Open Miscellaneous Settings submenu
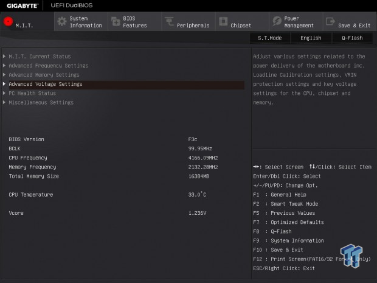The image size is (377, 283). (41, 102)
